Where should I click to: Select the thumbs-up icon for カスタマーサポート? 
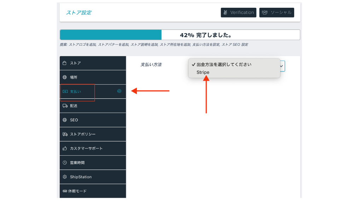click(65, 148)
